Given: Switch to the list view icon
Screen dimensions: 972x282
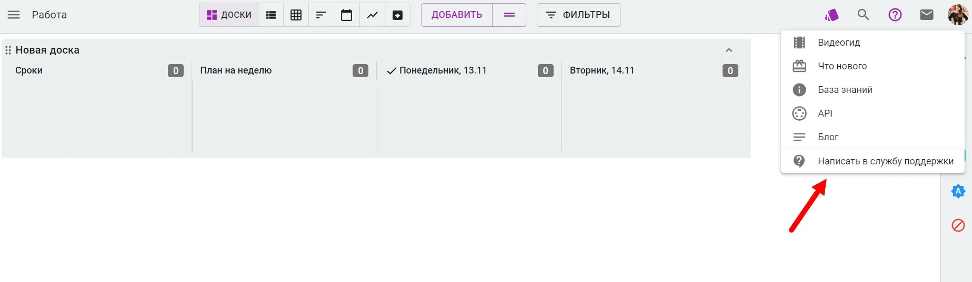Looking at the screenshot, I should click(271, 15).
